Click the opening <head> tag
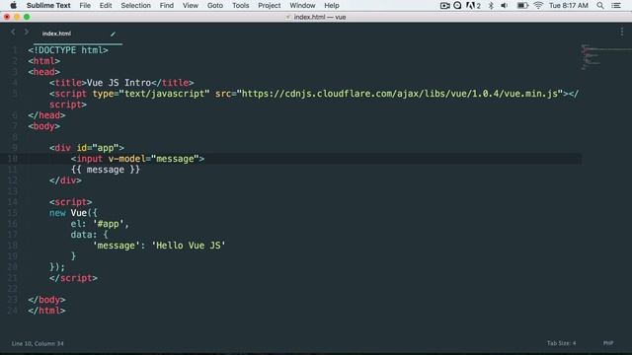 (x=43, y=72)
